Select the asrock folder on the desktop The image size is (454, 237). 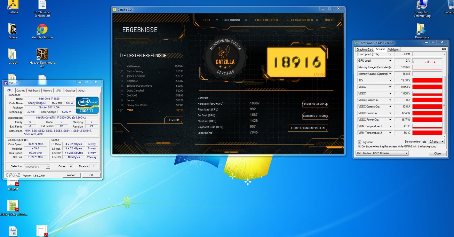tap(13, 56)
